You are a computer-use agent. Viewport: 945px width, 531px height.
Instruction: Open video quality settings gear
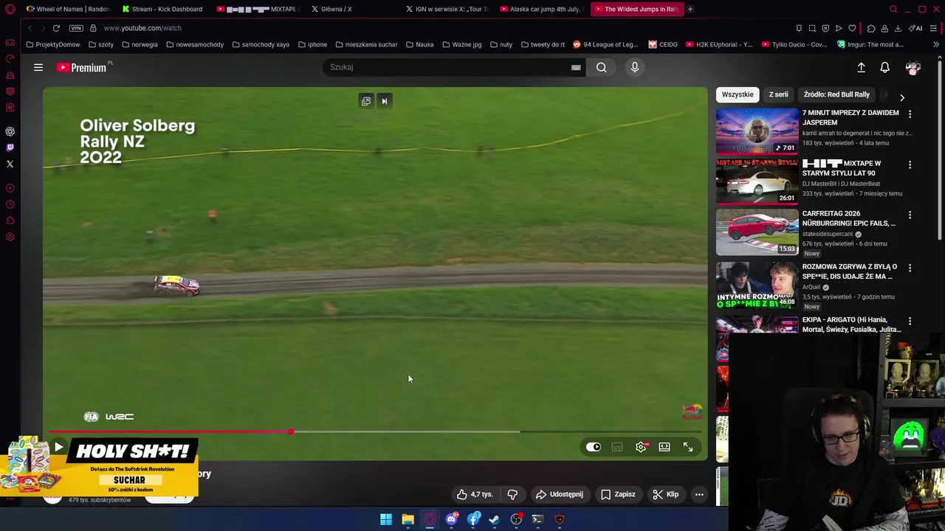(x=641, y=447)
